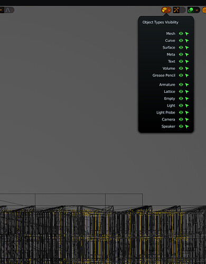Viewport: 206px width, 264px height.
Task: Expand the Gizmo options dropdown arrow
Action: pyautogui.click(x=183, y=10)
